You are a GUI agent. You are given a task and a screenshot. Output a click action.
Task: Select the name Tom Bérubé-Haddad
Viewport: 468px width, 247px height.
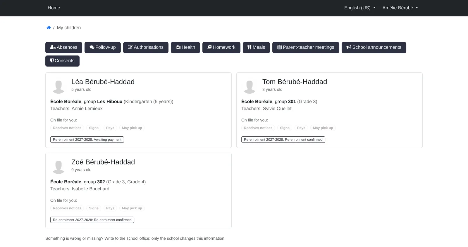pyautogui.click(x=295, y=82)
